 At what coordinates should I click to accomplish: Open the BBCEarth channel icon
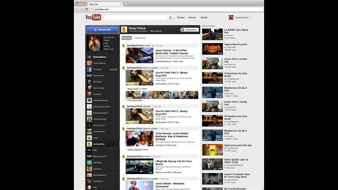click(x=89, y=163)
